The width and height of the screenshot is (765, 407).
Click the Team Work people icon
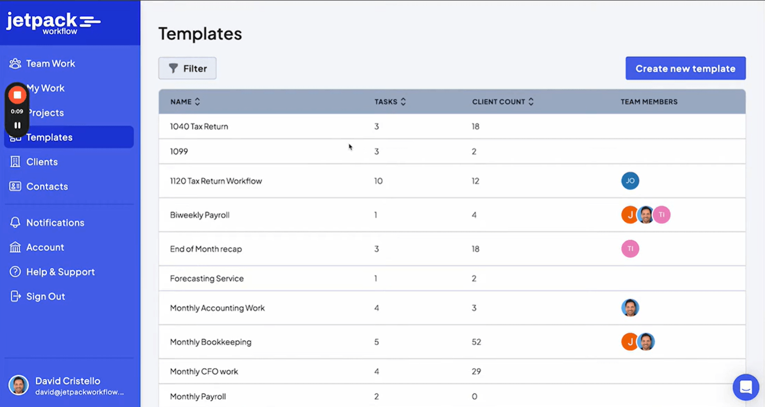[15, 63]
